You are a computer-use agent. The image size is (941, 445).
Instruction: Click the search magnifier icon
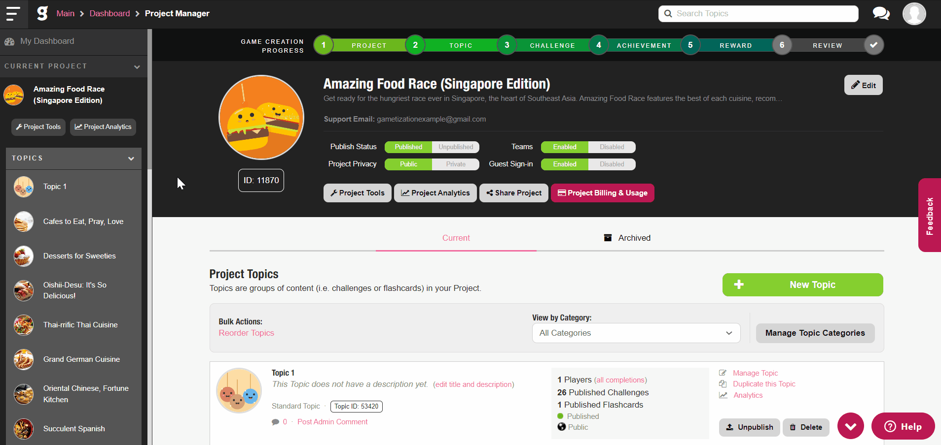[668, 14]
